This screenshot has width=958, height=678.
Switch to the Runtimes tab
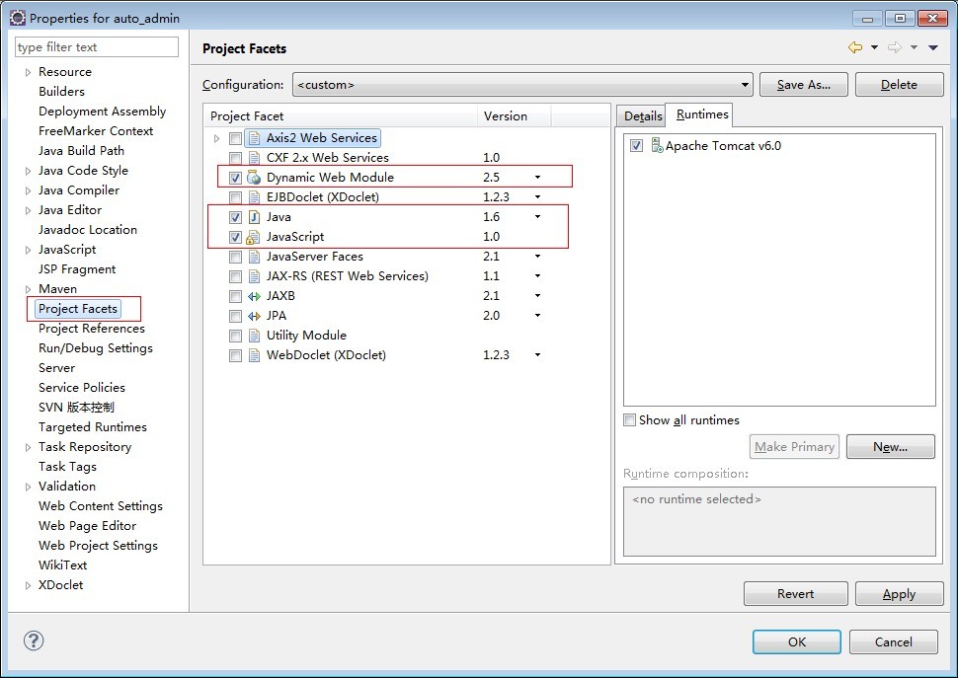click(701, 114)
